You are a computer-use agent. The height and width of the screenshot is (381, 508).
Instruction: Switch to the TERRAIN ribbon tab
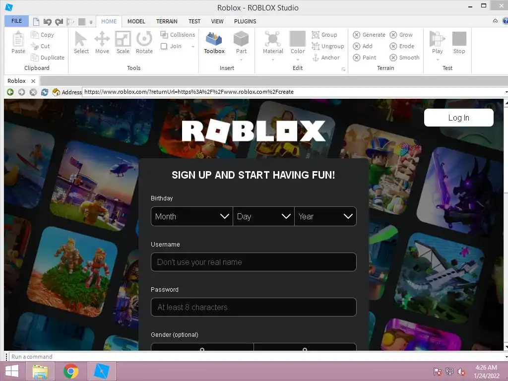(x=167, y=21)
